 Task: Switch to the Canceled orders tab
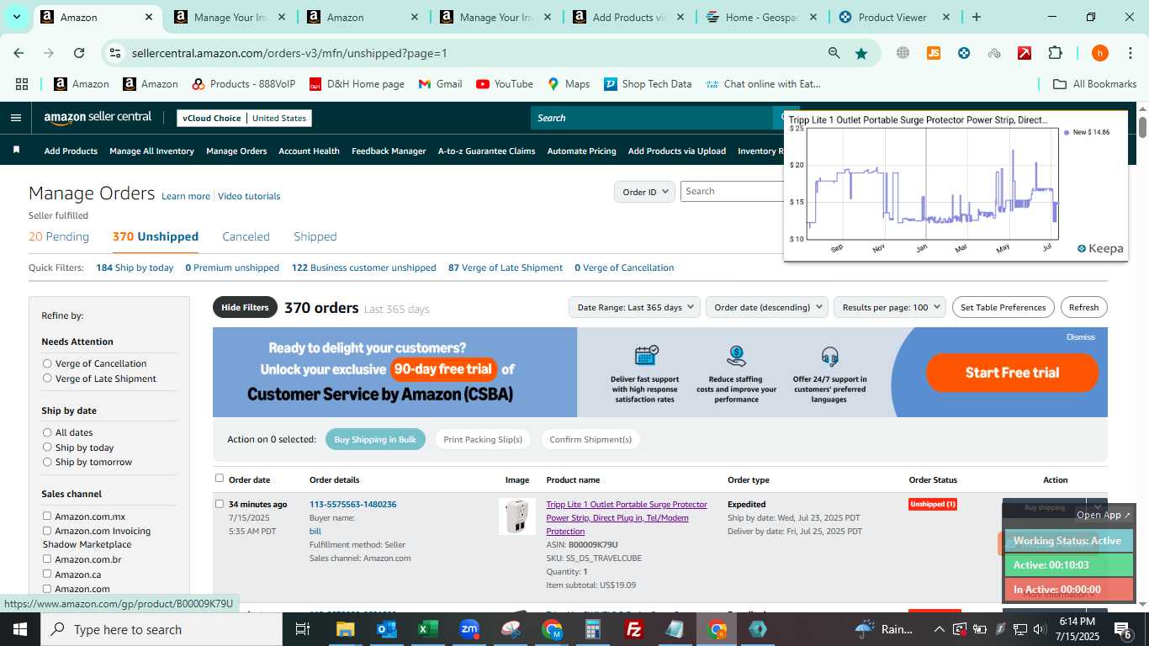pos(246,236)
